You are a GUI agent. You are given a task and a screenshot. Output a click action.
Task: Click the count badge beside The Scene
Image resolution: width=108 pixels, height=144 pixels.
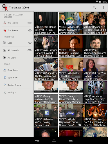[x=30, y=30]
